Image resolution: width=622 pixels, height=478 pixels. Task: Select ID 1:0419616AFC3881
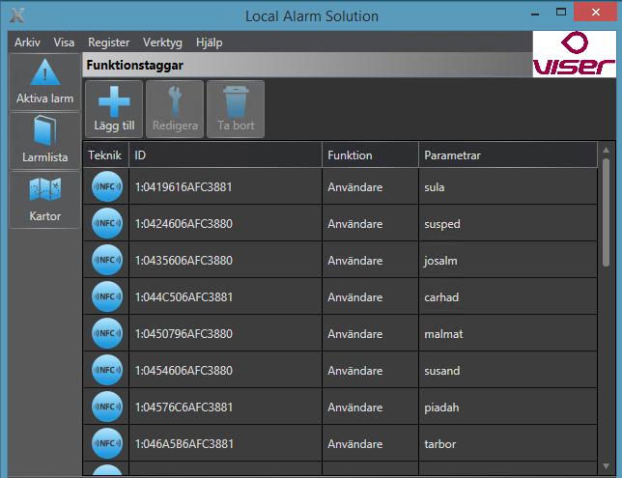(184, 186)
